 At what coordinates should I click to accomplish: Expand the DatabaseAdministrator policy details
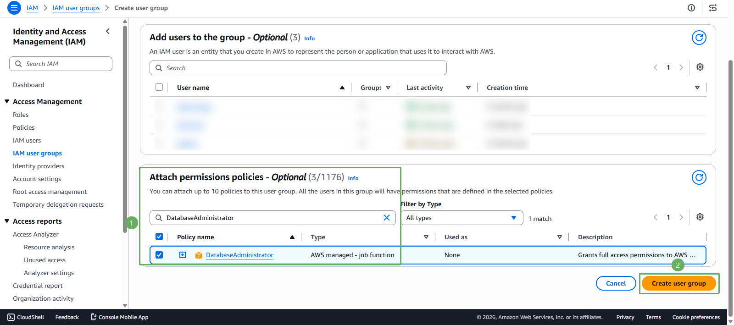tap(183, 255)
